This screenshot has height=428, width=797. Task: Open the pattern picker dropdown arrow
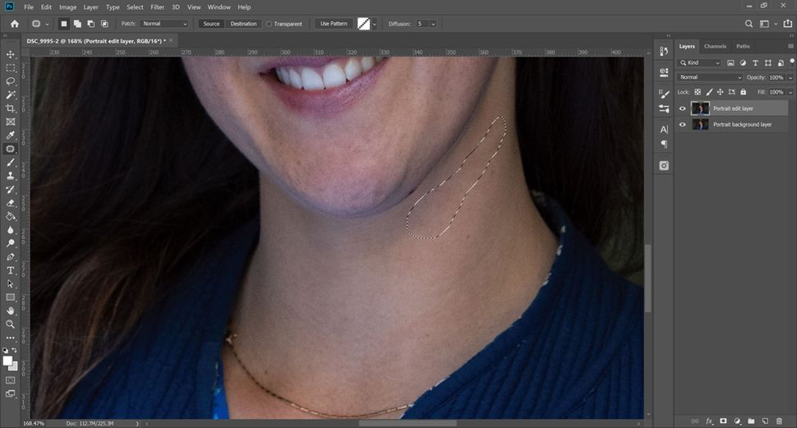[x=375, y=24]
